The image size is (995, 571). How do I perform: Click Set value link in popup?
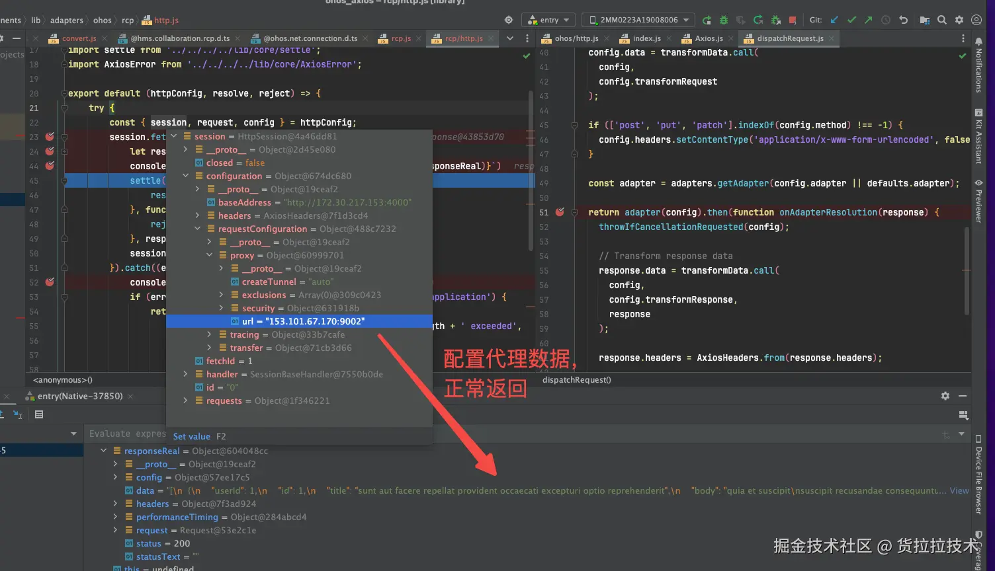pyautogui.click(x=192, y=436)
